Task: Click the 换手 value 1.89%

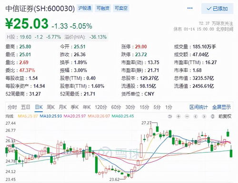Action: (80, 63)
